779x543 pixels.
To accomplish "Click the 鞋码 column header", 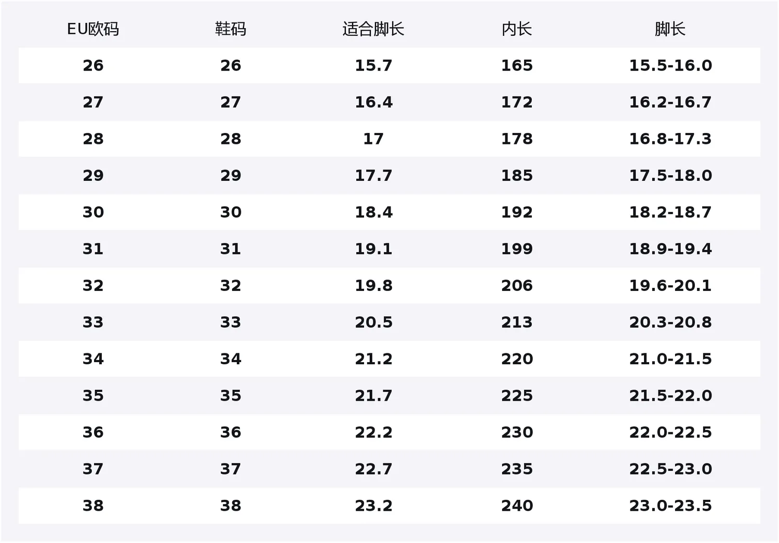I will pos(231,29).
